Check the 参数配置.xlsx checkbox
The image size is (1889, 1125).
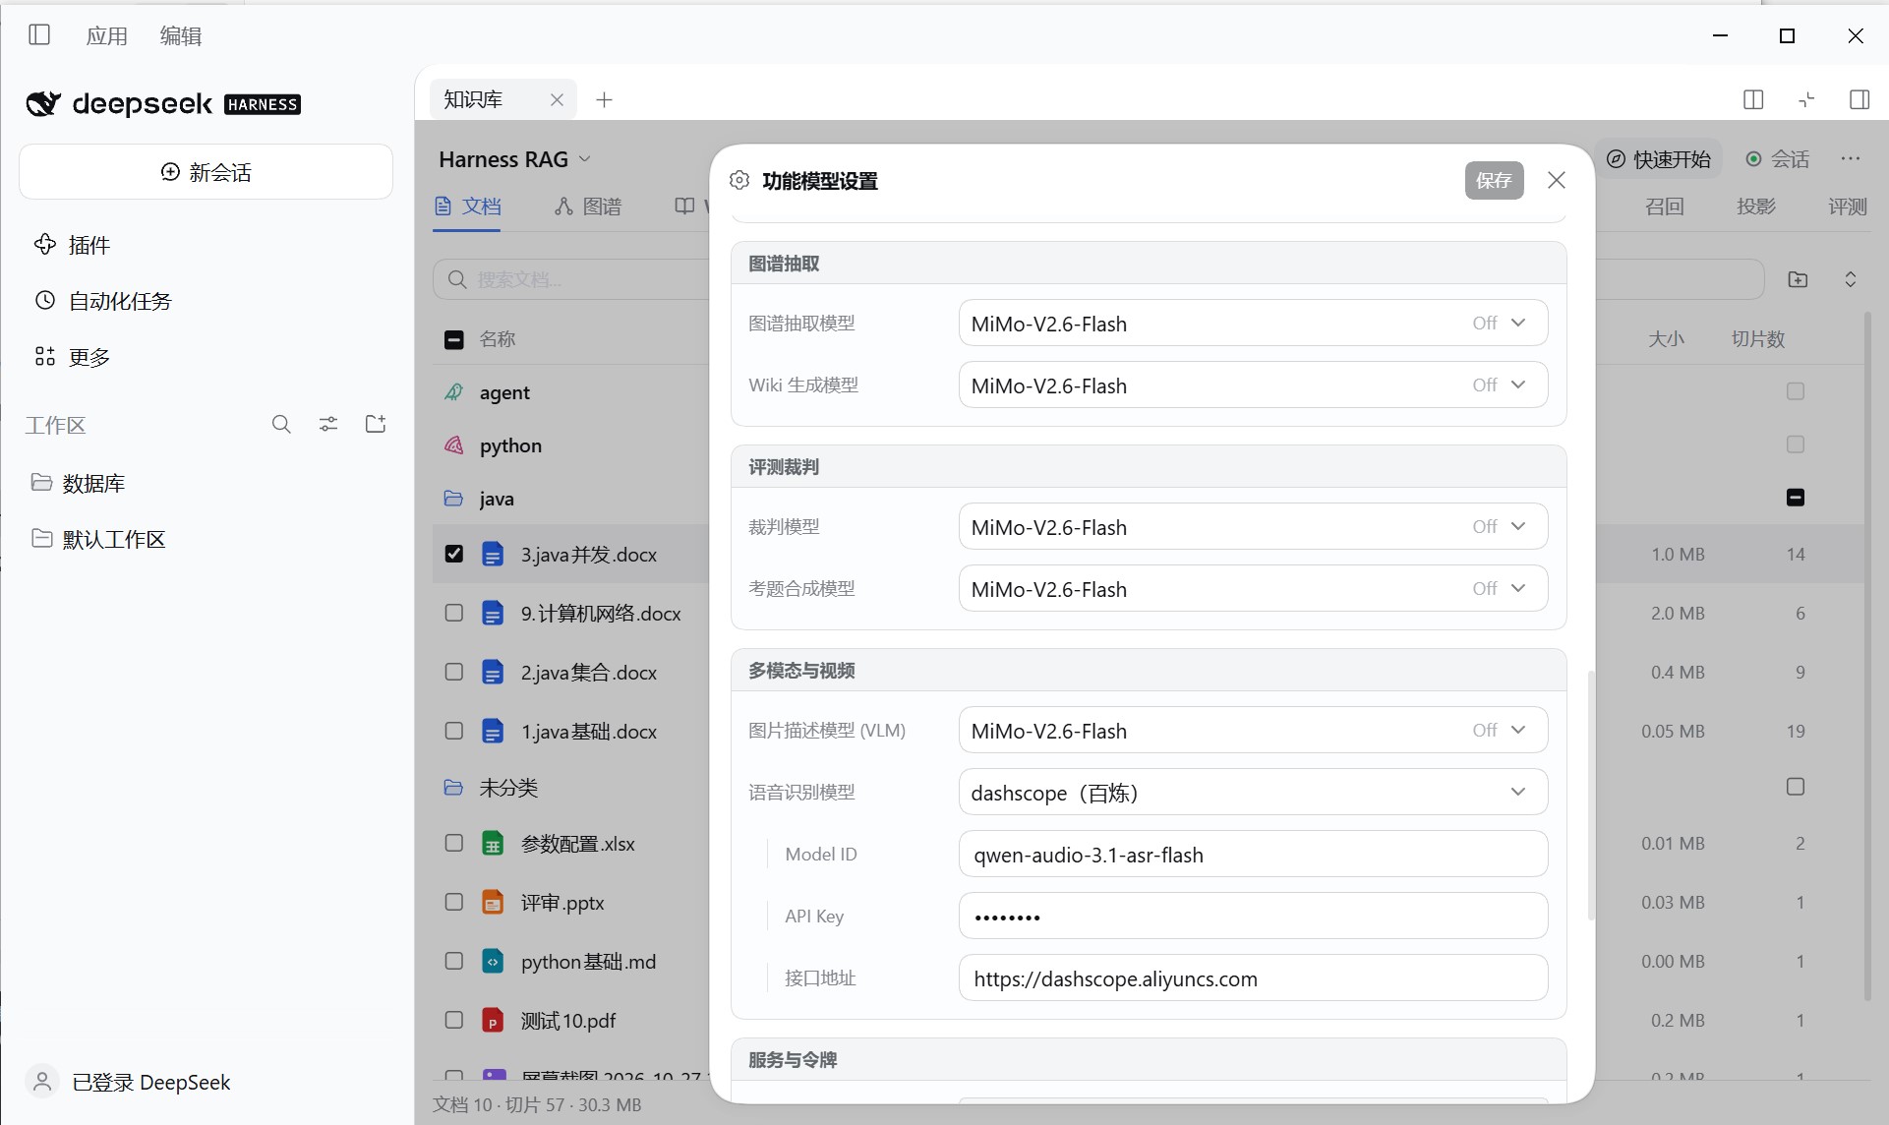454,843
